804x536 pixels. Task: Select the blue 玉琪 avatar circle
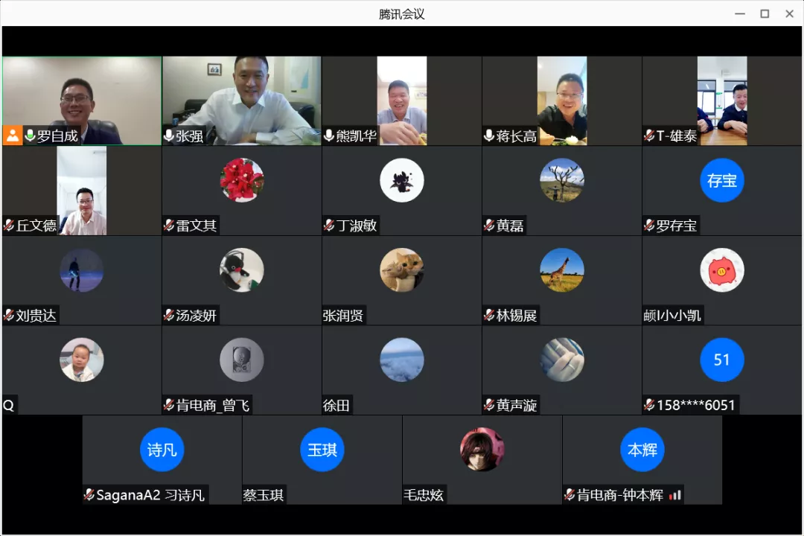[x=322, y=450]
